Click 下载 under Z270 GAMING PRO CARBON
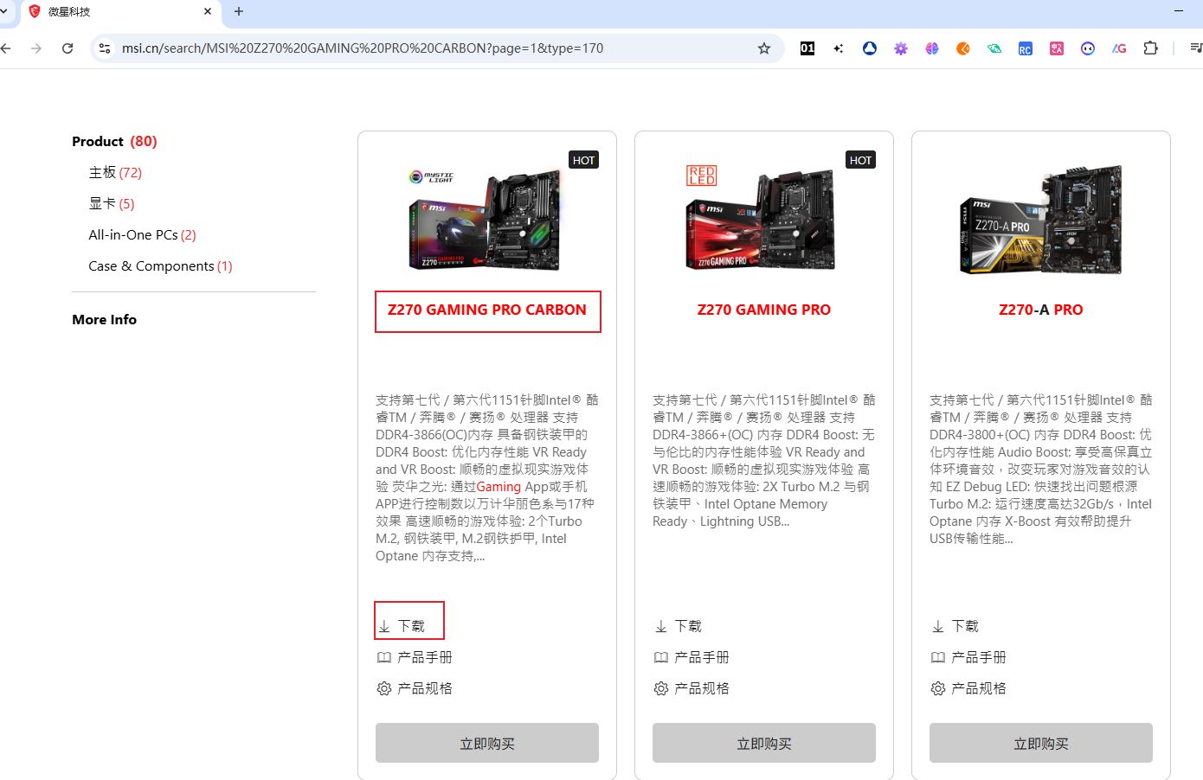The image size is (1203, 780). click(x=402, y=626)
